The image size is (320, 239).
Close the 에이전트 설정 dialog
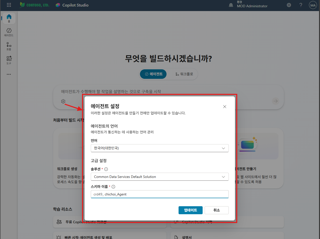tap(225, 107)
